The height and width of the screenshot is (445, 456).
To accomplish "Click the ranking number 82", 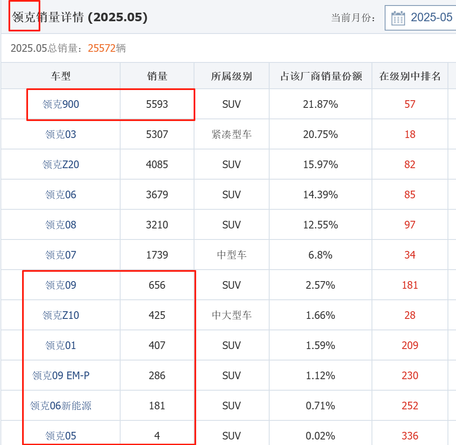I will 410,165.
